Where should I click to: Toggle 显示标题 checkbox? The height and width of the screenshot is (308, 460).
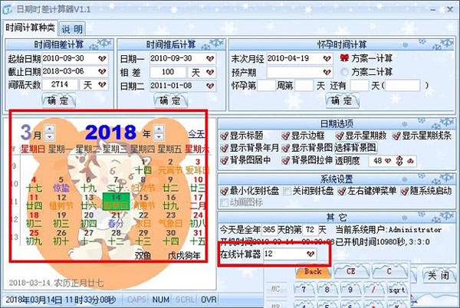coord(224,136)
